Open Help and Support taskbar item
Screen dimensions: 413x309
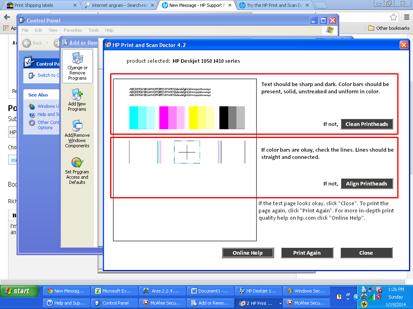point(67,303)
